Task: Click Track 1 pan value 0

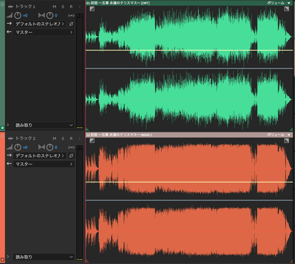Action: (56, 16)
